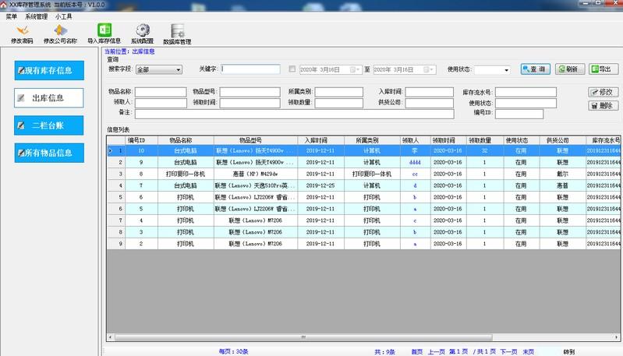Click the 供货公司 input field

point(430,103)
